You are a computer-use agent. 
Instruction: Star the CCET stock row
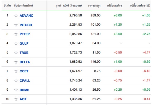16,71
